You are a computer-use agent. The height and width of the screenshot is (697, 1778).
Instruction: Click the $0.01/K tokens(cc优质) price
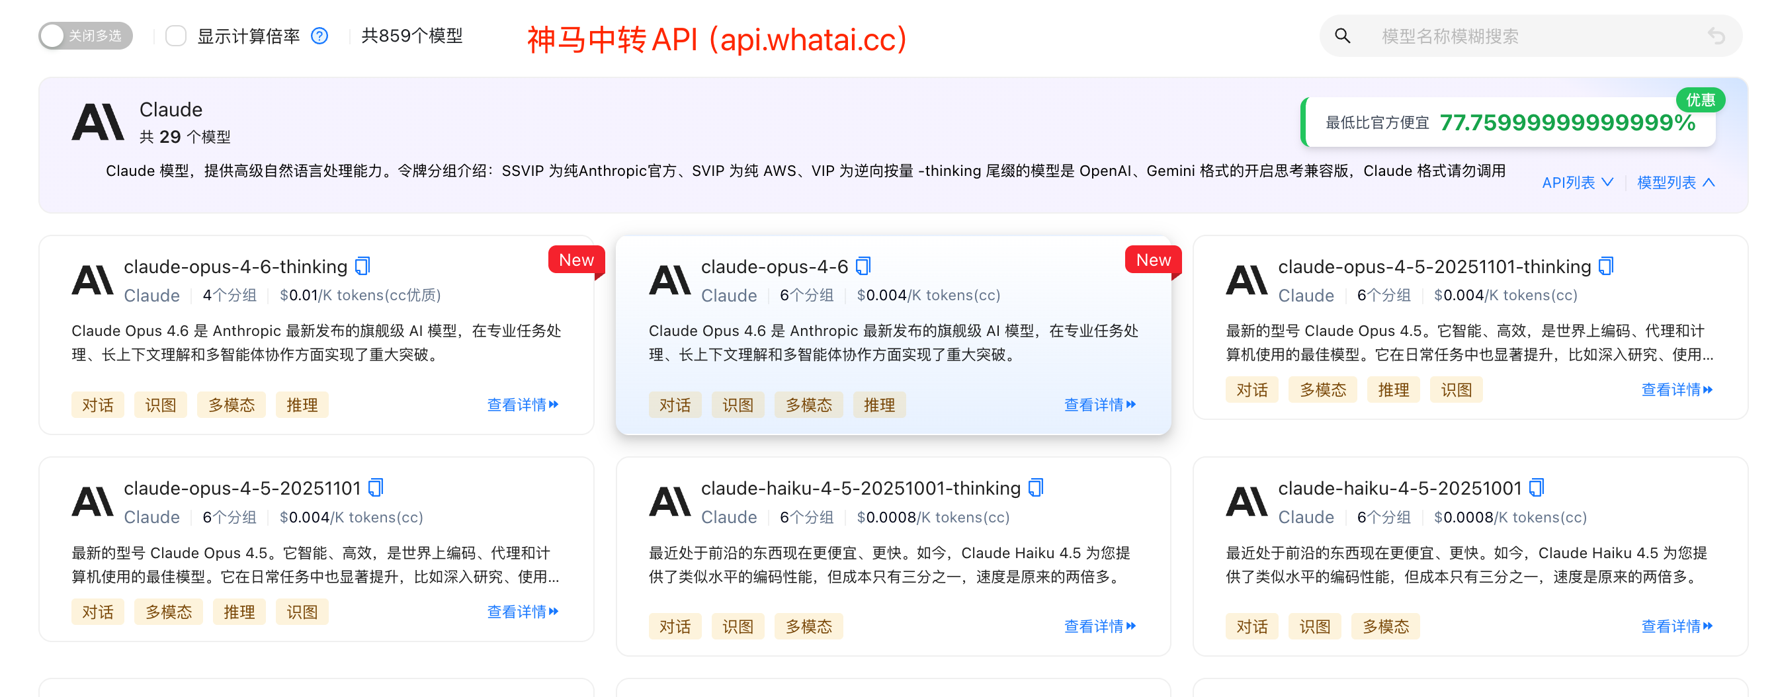point(360,296)
